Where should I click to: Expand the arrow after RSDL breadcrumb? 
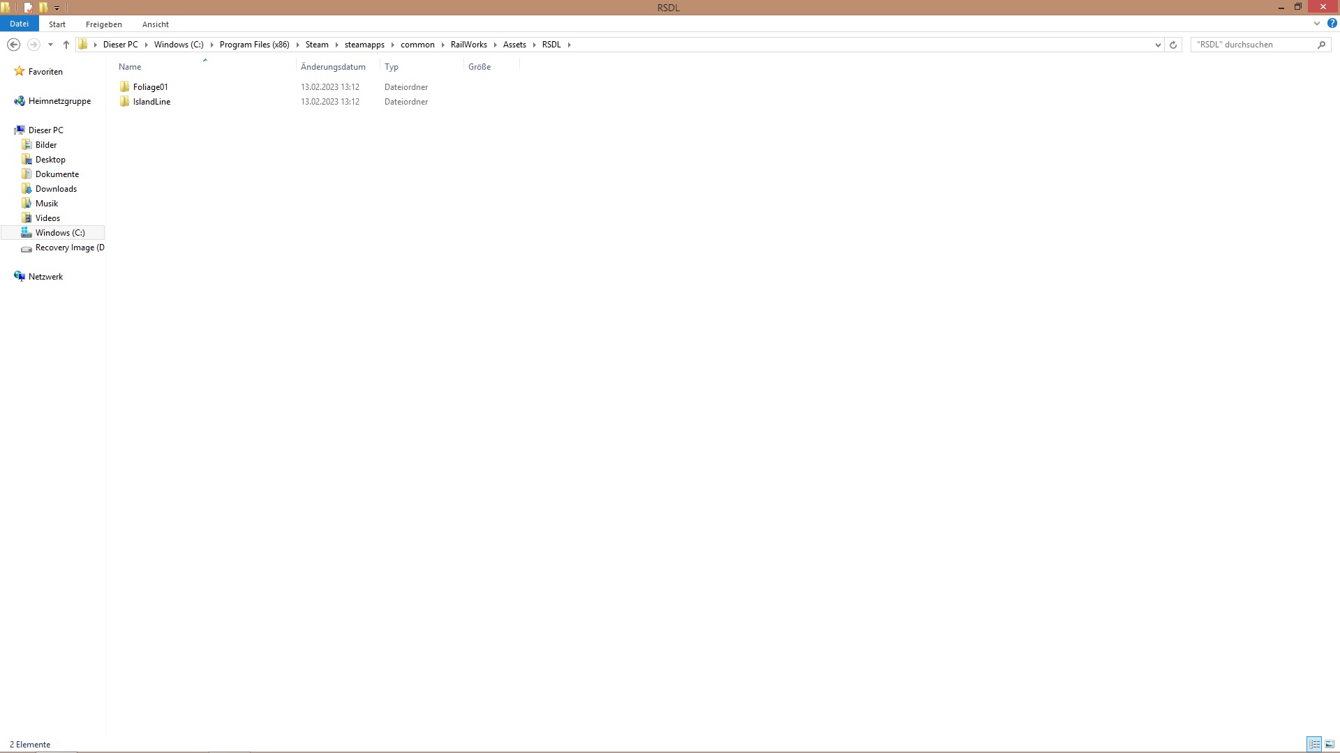(x=569, y=45)
